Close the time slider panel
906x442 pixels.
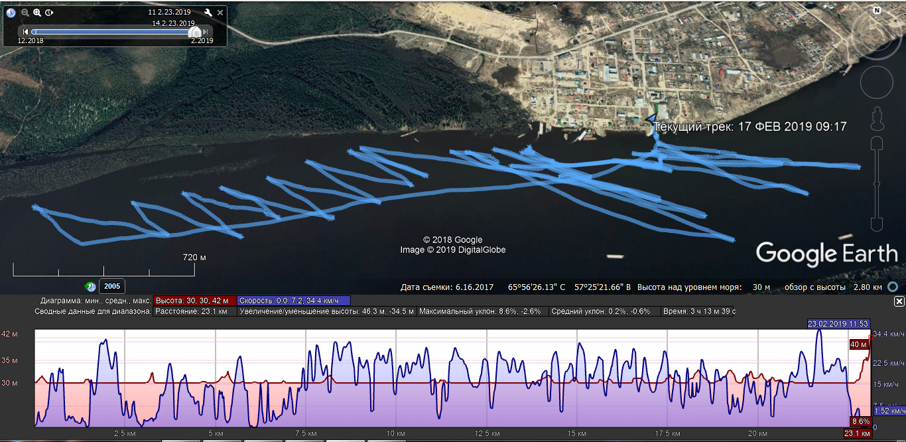(x=220, y=13)
